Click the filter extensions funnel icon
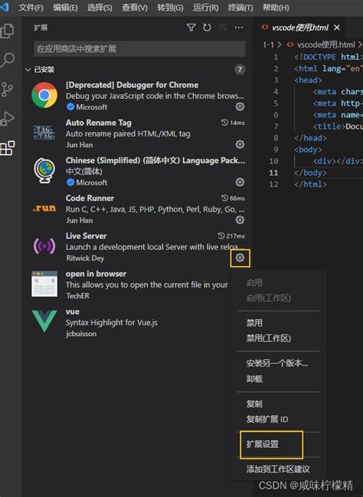363x497 pixels. tap(191, 28)
